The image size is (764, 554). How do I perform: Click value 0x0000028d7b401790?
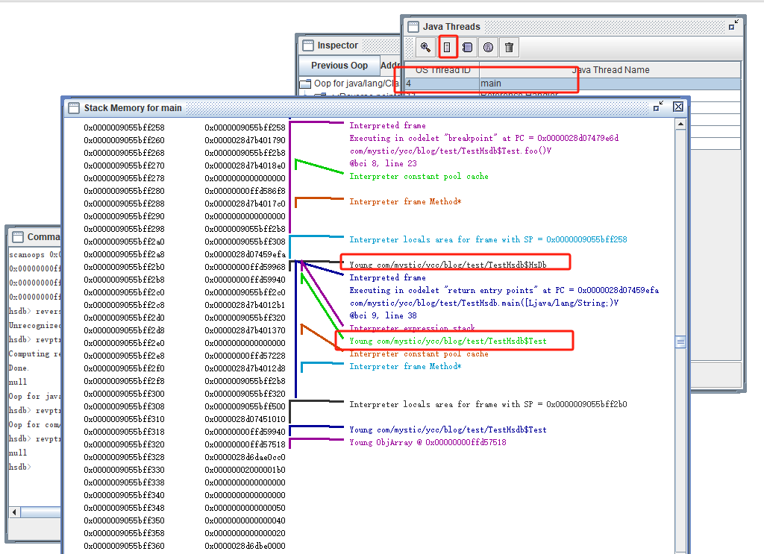[245, 140]
